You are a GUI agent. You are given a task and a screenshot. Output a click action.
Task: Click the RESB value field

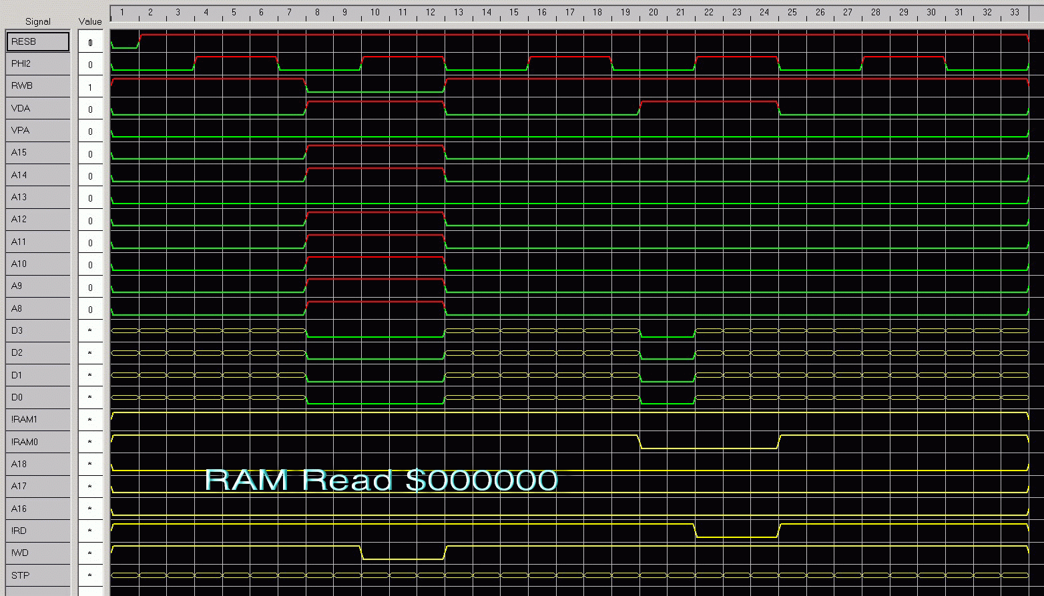90,43
